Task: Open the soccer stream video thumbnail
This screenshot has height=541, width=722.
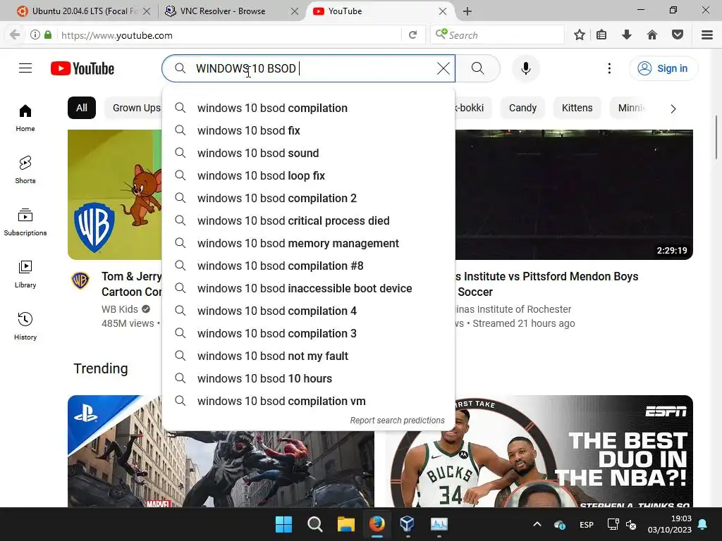Action: (x=574, y=194)
